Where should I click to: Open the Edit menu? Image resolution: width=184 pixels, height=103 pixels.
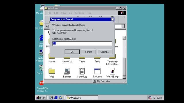point(56,13)
